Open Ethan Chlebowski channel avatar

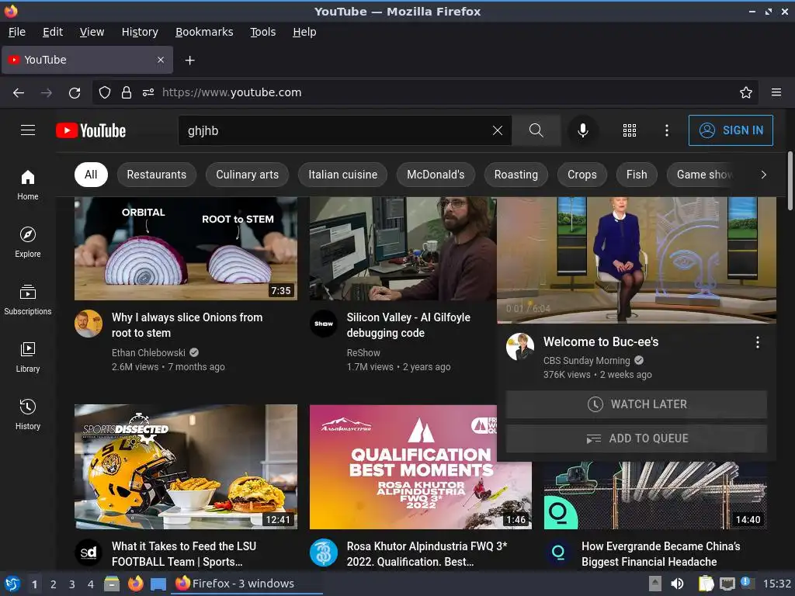click(89, 324)
